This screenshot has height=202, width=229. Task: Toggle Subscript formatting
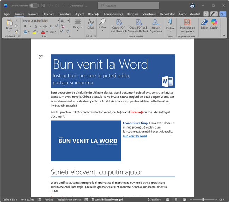pyautogui.click(x=51, y=26)
